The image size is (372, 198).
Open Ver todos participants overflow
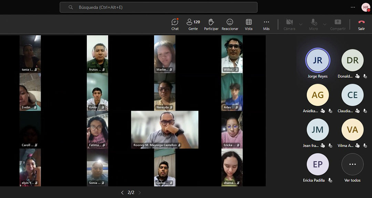tap(352, 164)
